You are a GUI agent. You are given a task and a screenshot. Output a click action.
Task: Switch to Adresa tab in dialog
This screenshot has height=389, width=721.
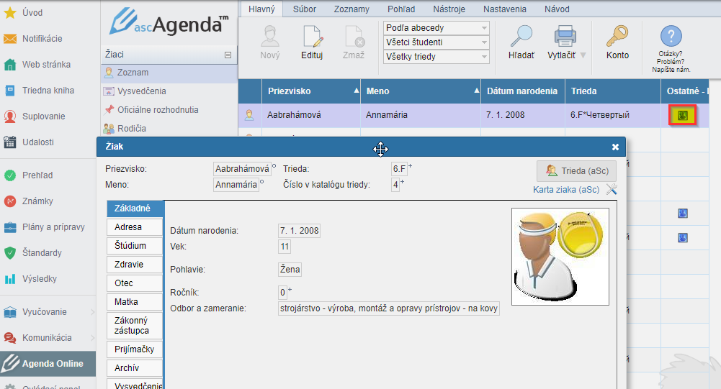[x=135, y=227]
